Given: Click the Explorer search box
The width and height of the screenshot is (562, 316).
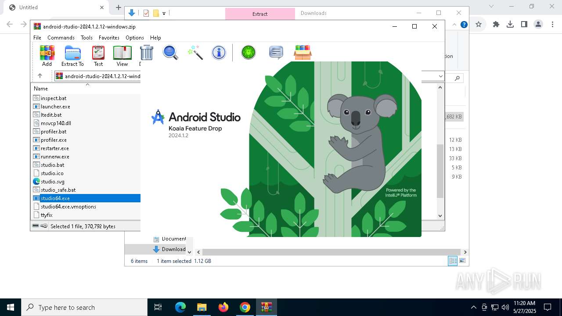Looking at the screenshot, I should pos(454,78).
